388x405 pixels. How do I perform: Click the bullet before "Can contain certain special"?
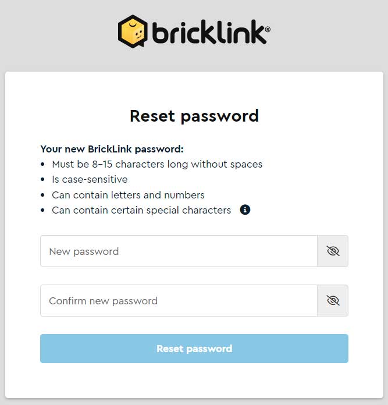click(43, 211)
